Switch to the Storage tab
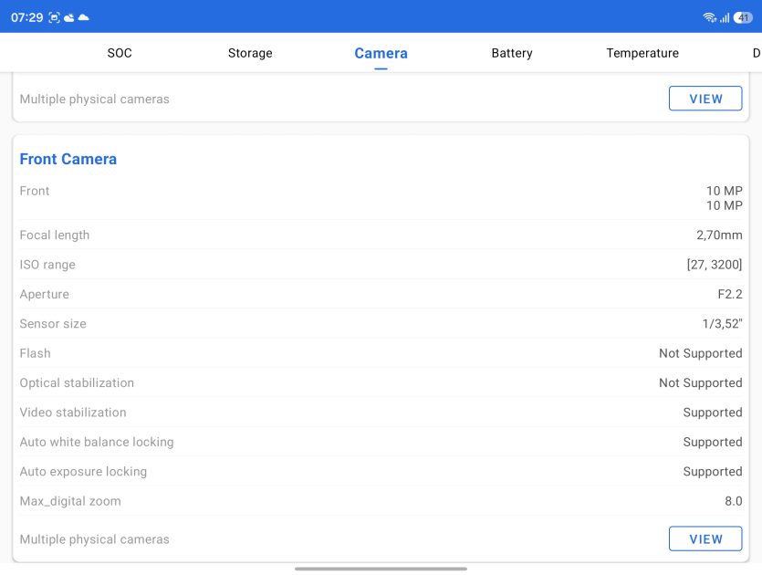 click(250, 53)
